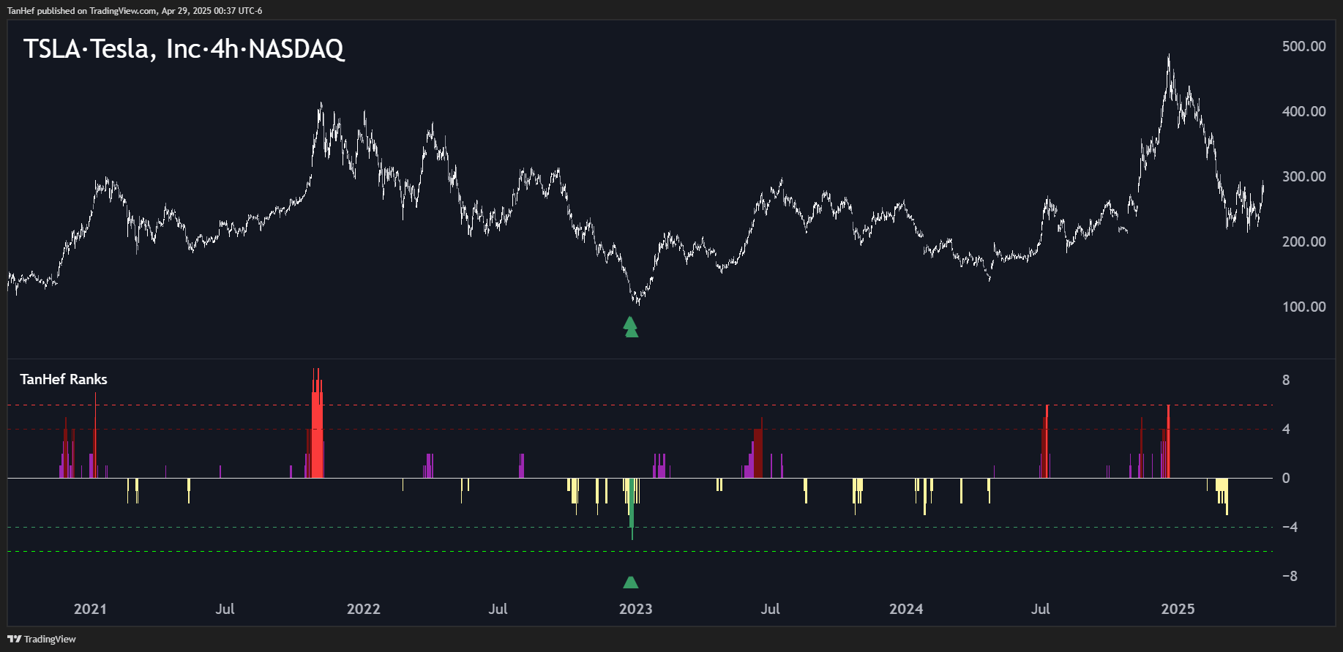Viewport: 1343px width, 652px height.
Task: Click the 2021 label on the time axis
Action: pyautogui.click(x=90, y=609)
